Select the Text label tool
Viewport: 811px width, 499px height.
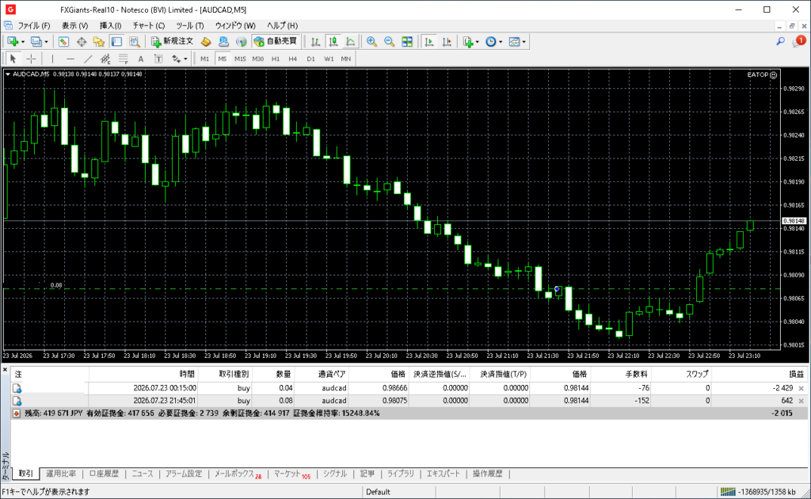click(x=140, y=59)
